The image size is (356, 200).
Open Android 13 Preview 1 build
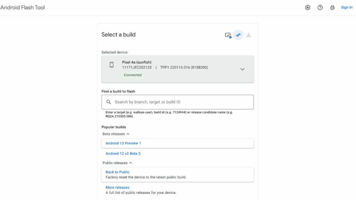tap(123, 143)
